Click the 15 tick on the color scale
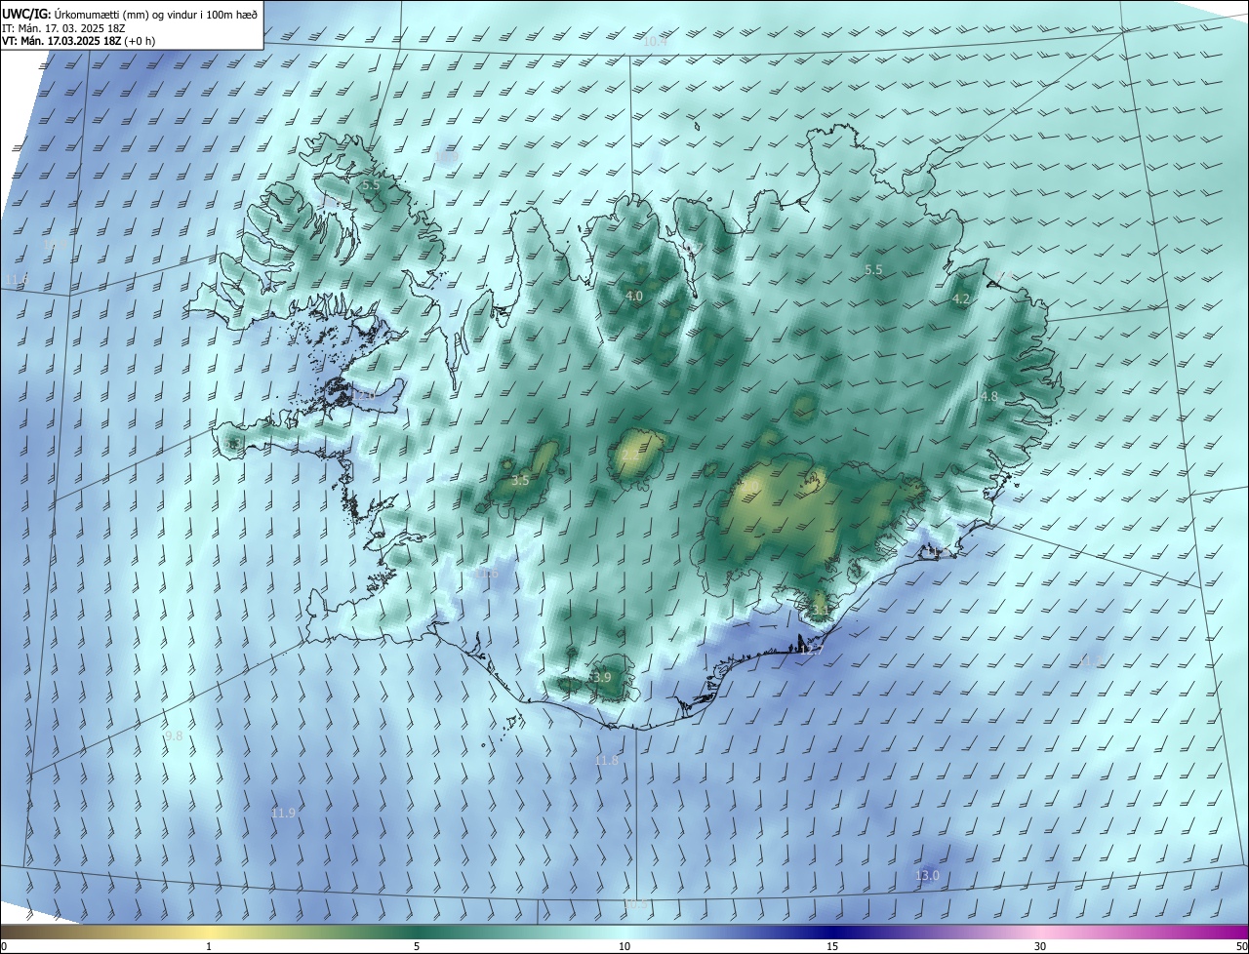The width and height of the screenshot is (1249, 954). [832, 946]
